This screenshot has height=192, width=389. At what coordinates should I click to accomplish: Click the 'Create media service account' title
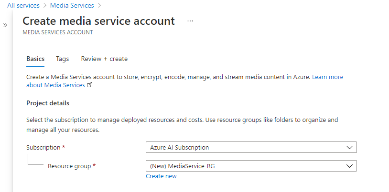98,21
